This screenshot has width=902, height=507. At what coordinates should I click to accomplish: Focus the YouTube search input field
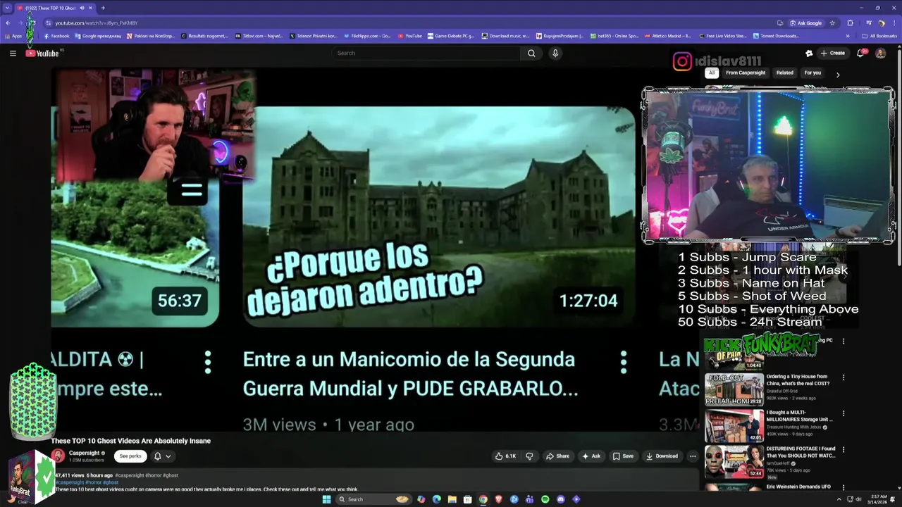pyautogui.click(x=426, y=54)
